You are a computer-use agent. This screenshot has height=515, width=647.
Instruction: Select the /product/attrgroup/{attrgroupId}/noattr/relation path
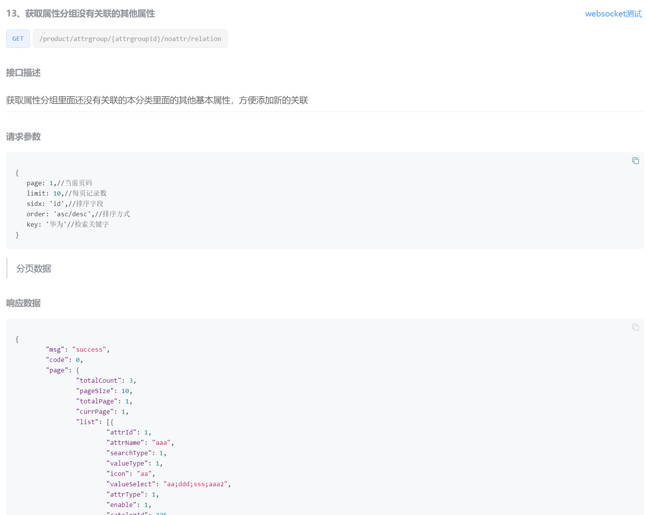[130, 39]
